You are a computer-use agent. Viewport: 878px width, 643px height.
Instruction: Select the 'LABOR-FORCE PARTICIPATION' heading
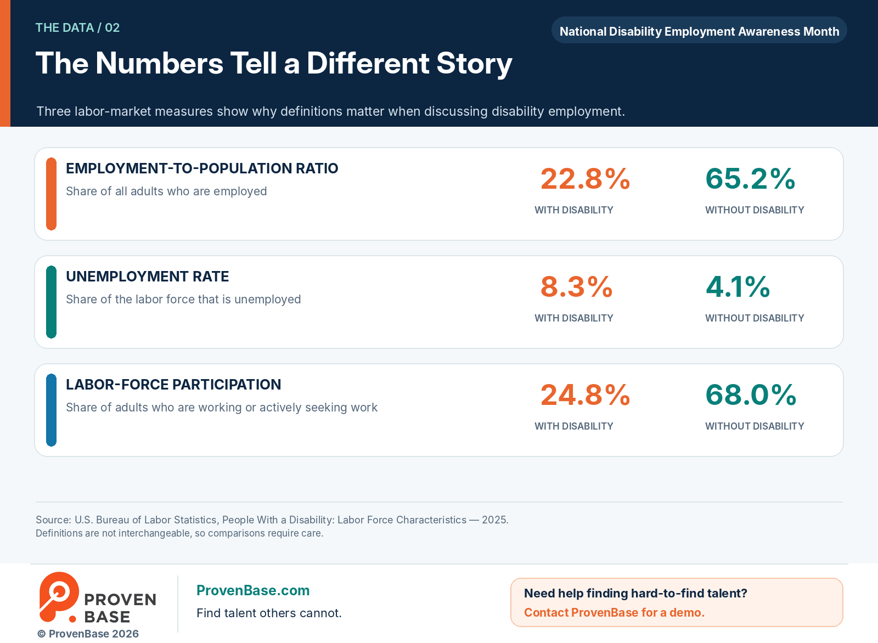click(173, 385)
